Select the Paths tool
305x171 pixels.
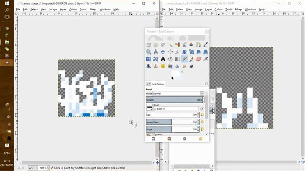(198, 45)
